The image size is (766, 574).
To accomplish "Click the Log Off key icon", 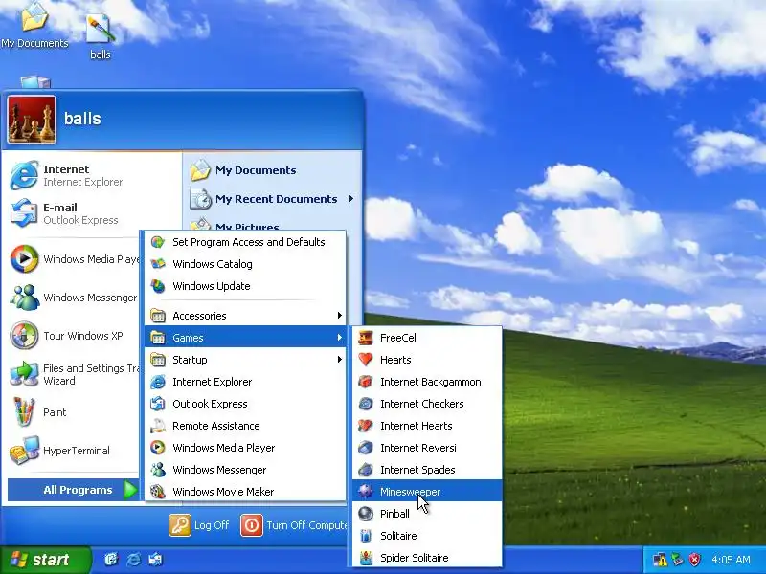I will 180,525.
